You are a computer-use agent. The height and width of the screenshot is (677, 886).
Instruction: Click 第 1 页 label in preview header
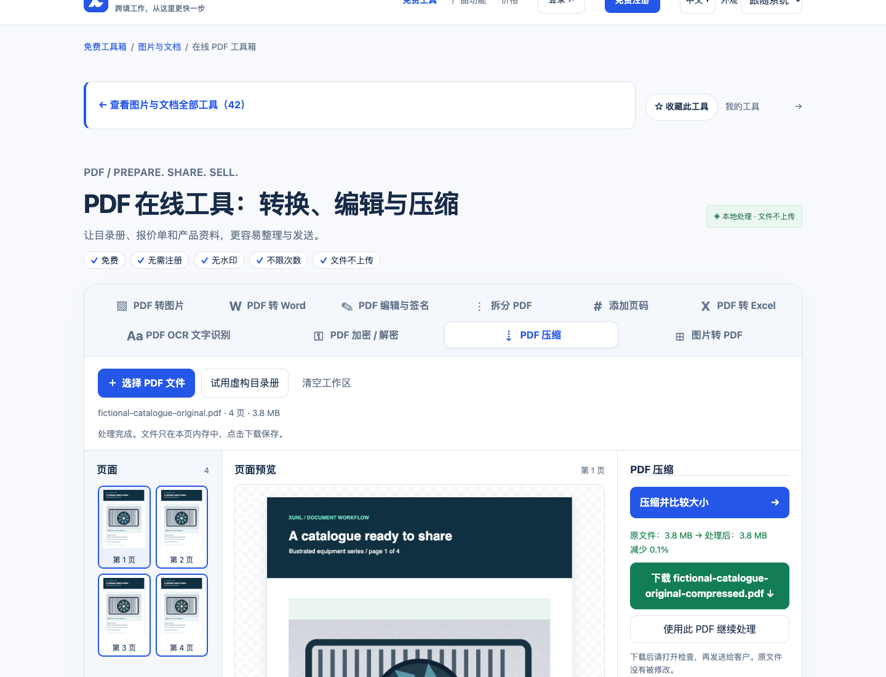pos(593,470)
